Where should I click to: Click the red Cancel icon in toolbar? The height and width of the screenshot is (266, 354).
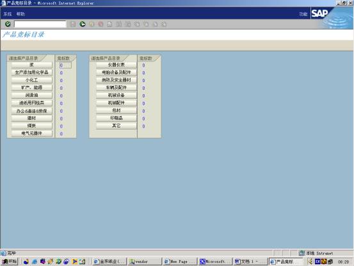point(101,24)
